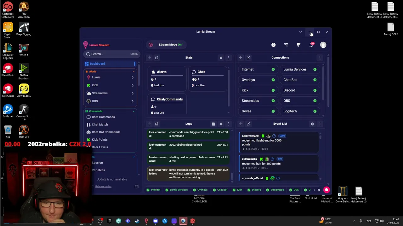Open the Event List three-dot menu
This screenshot has height=226, width=403.
(x=320, y=124)
